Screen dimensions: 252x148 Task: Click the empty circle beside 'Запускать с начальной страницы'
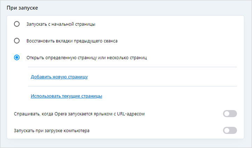(x=16, y=24)
